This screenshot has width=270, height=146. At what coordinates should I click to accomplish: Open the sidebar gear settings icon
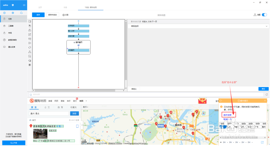pos(13,13)
